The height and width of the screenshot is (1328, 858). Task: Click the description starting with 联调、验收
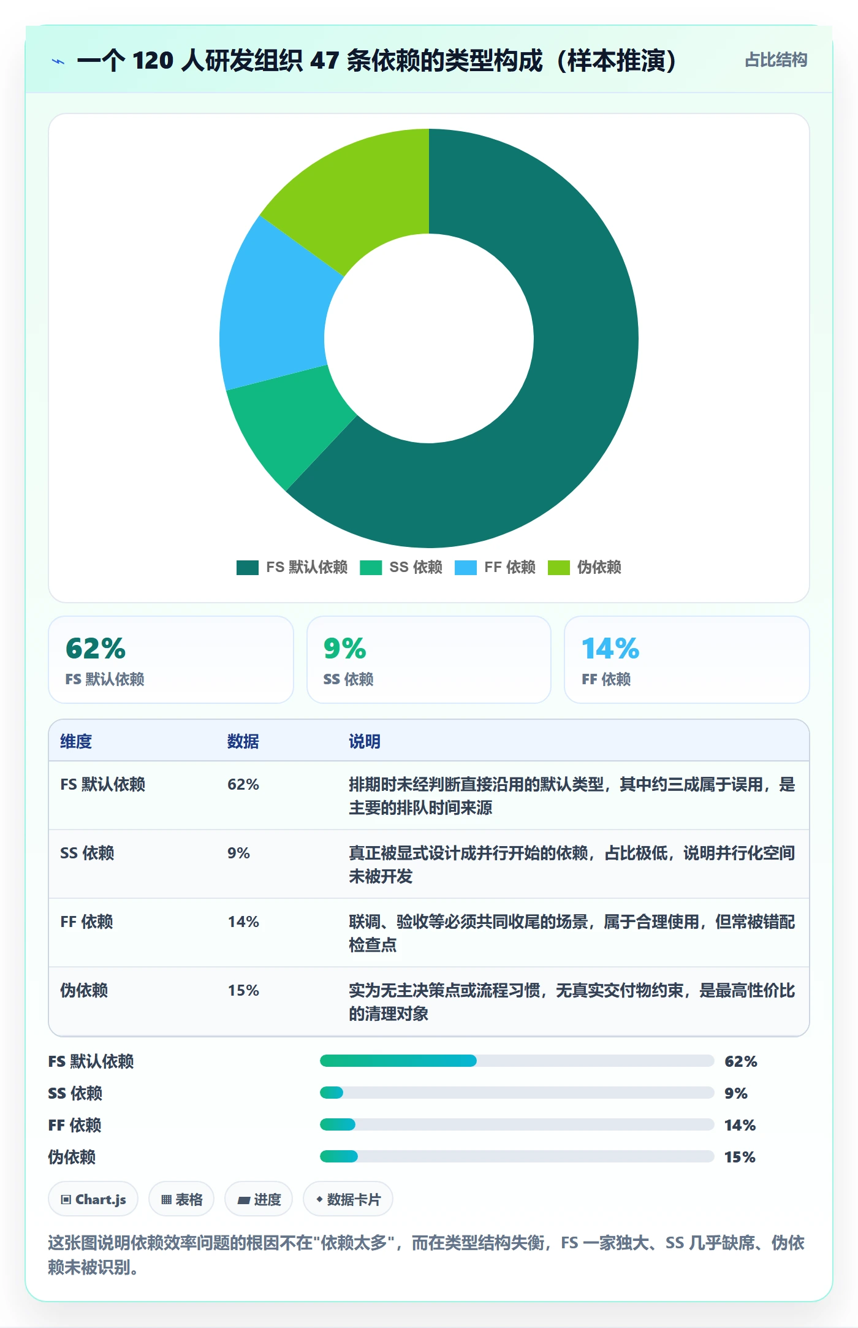coord(572,933)
